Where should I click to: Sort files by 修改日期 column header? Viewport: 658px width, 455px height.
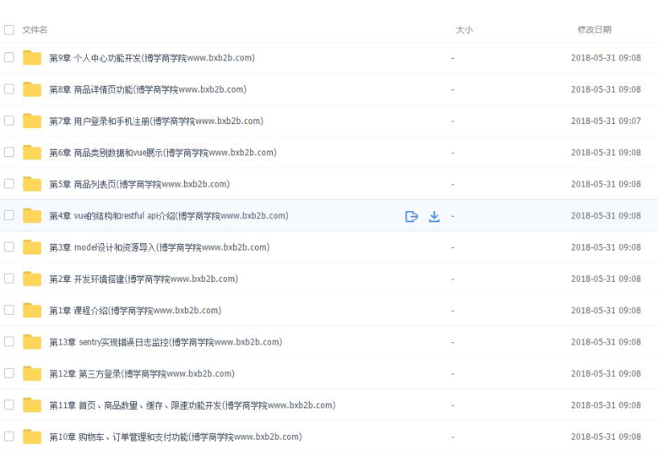click(x=594, y=30)
